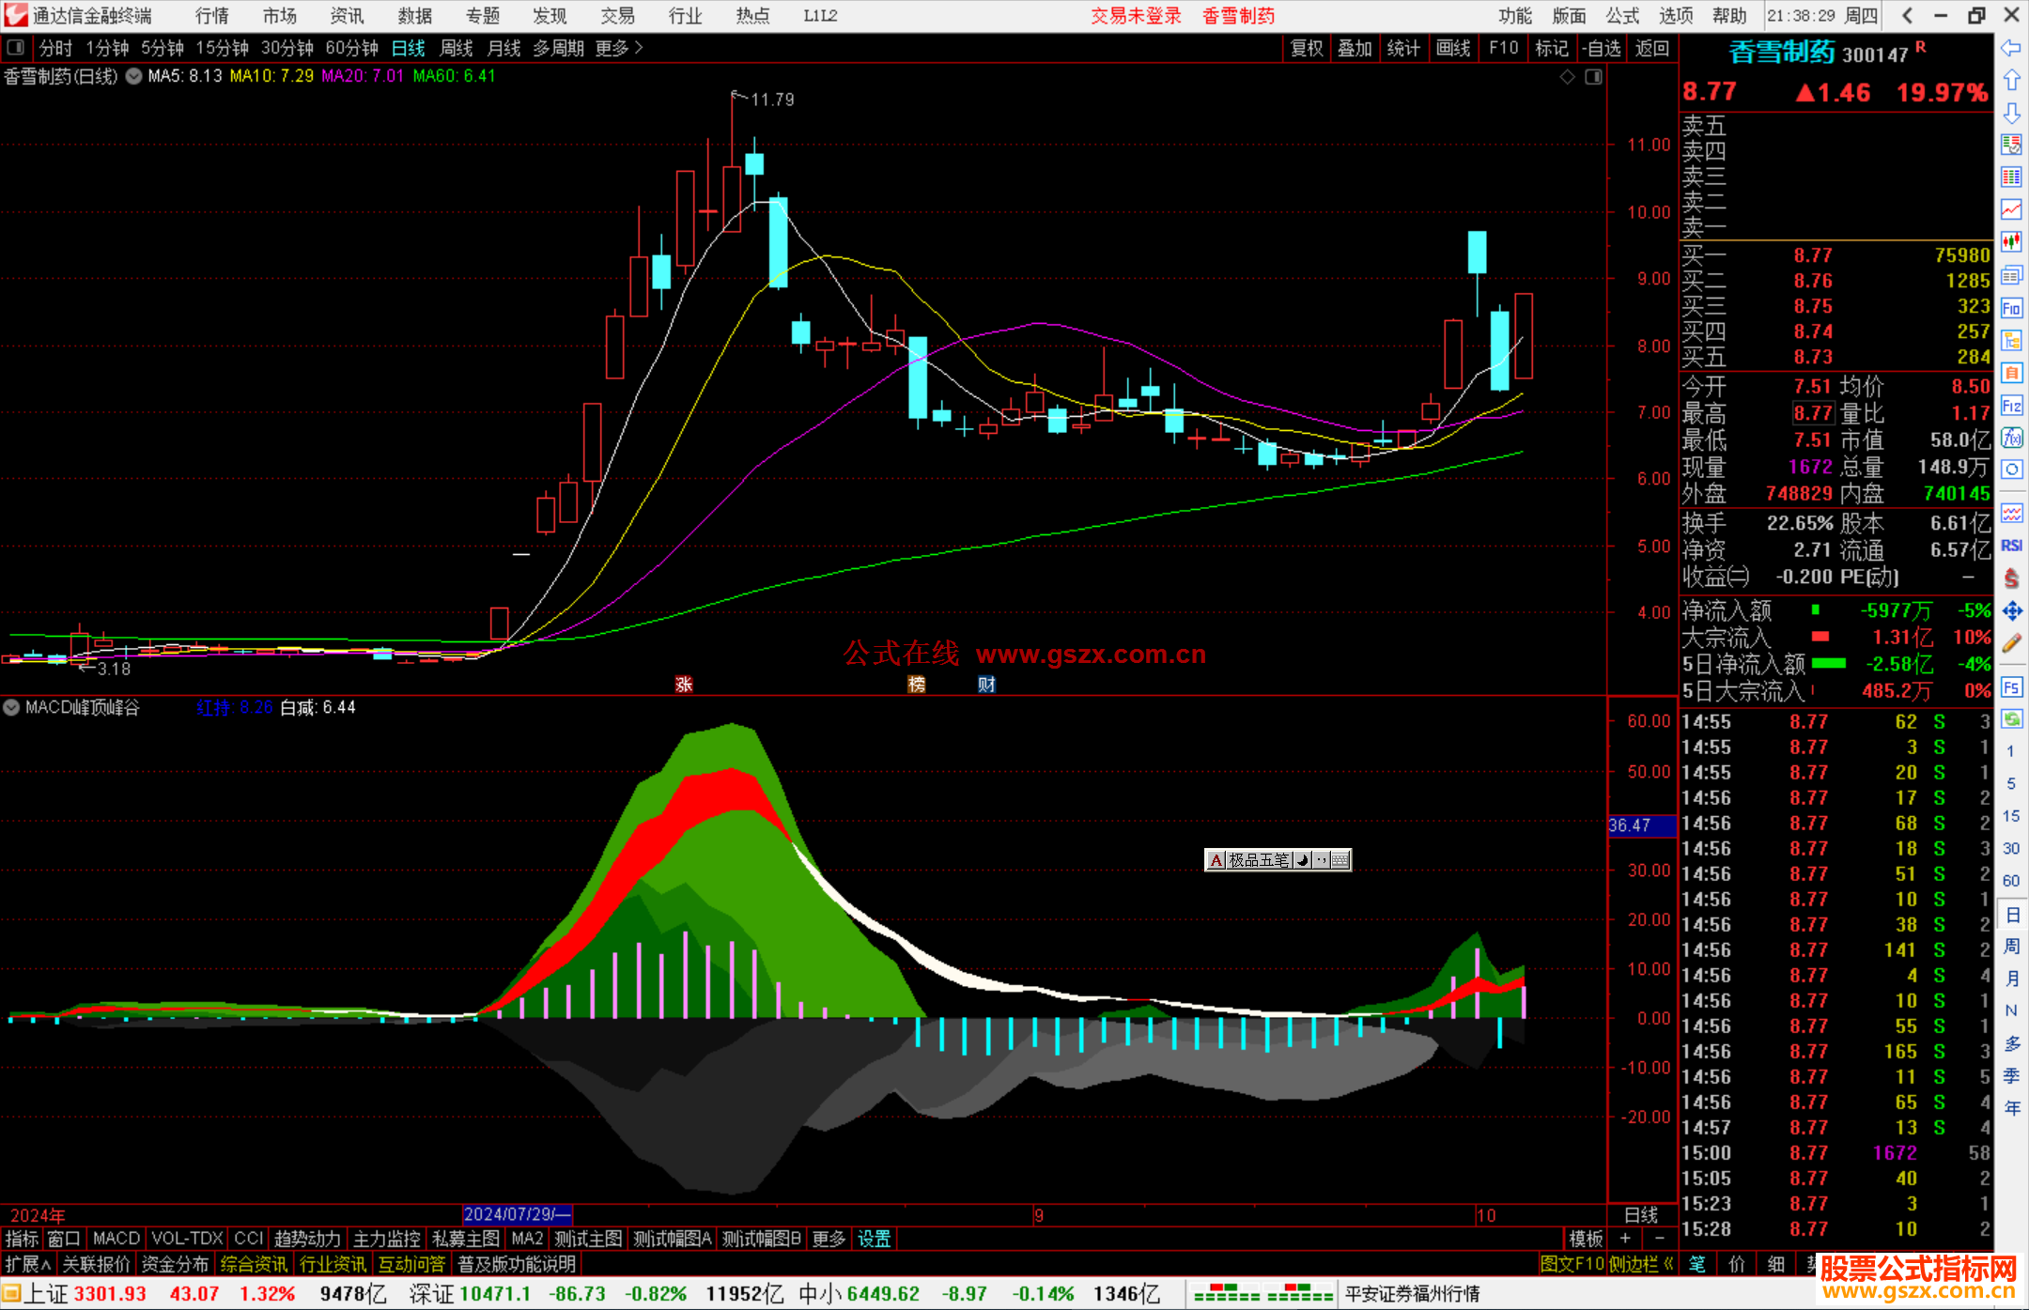Viewport: 2029px width, 1310px height.
Task: Click the 36.47 value marker on MACD axis
Action: pos(1642,825)
